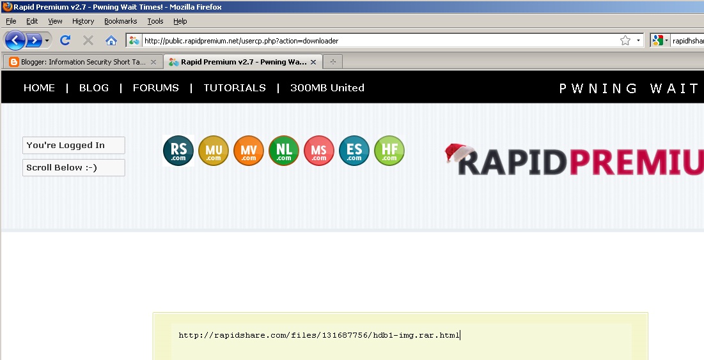This screenshot has height=360, width=704.
Task: Open the View menu
Action: tap(55, 21)
